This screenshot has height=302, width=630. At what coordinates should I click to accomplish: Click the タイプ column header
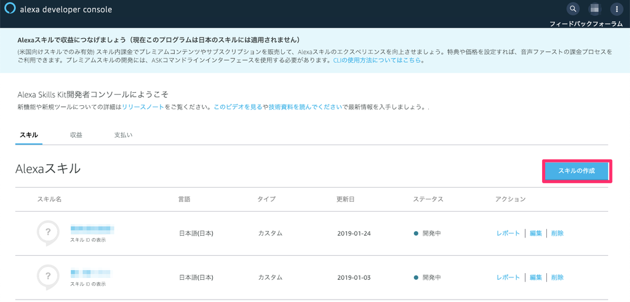point(267,199)
